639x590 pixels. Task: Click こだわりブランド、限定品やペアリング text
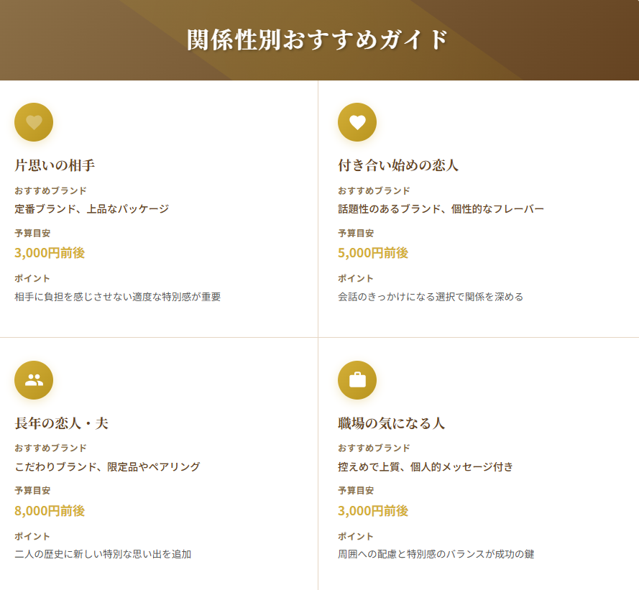(x=107, y=467)
